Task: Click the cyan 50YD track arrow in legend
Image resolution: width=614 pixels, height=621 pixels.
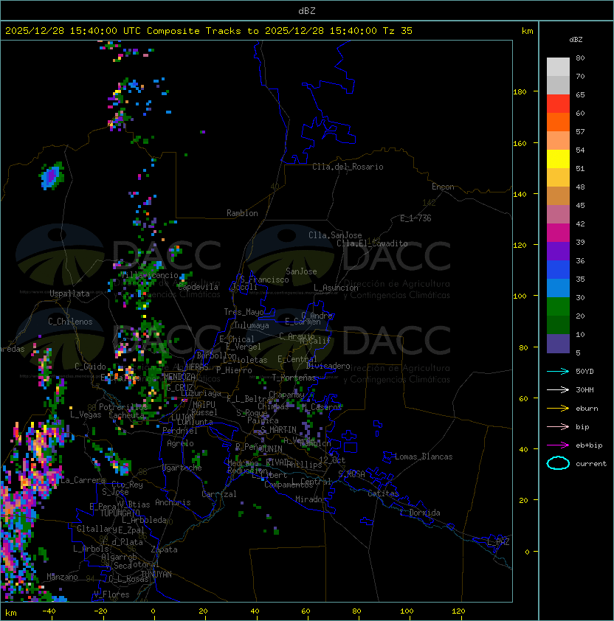Action: 558,371
